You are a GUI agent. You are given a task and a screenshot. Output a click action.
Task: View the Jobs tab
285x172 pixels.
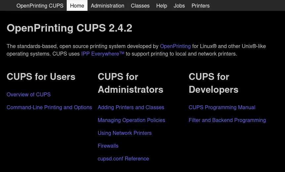tap(179, 6)
